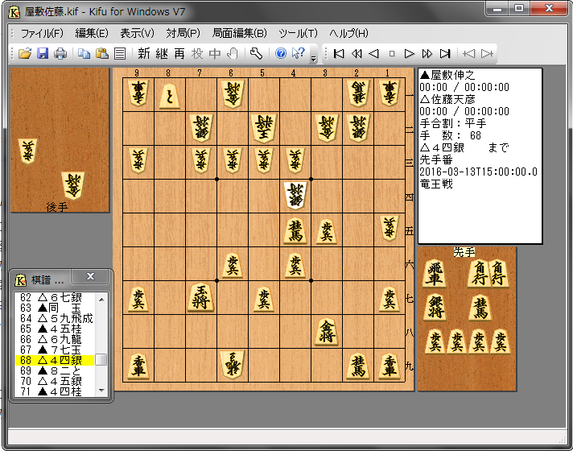573x451 pixels.
Task: Start a new game with 新 button
Action: coord(143,54)
